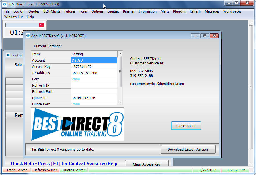Click the settings table scroll up arrow
The width and height of the screenshot is (256, 175).
coord(120,54)
